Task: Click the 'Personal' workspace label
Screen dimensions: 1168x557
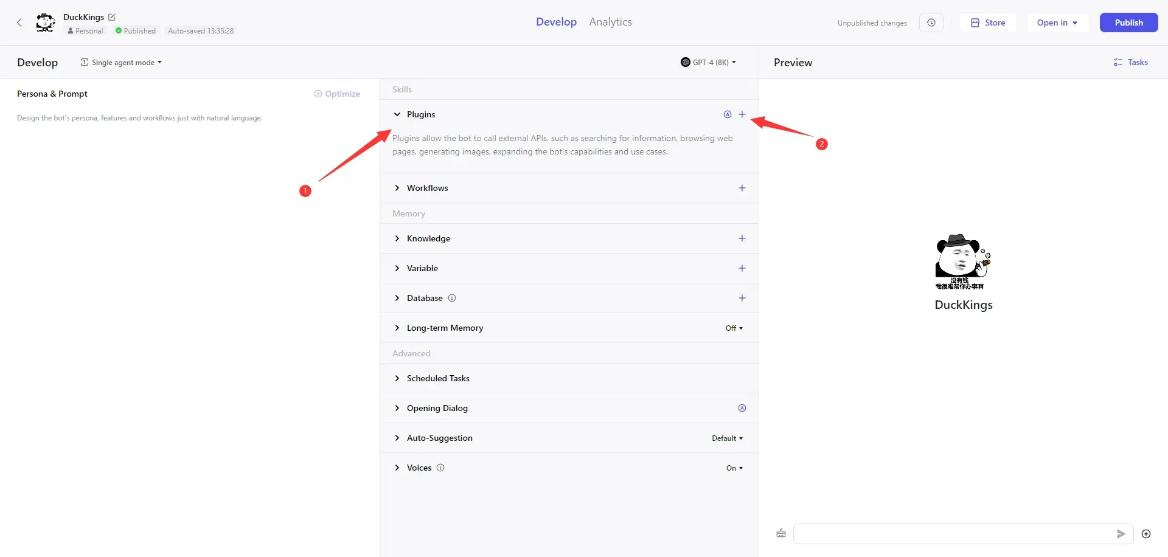Action: click(85, 30)
